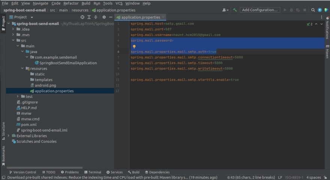Image resolution: width=330 pixels, height=180 pixels.
Task: Toggle the Project side tool button
Action: tap(3, 23)
